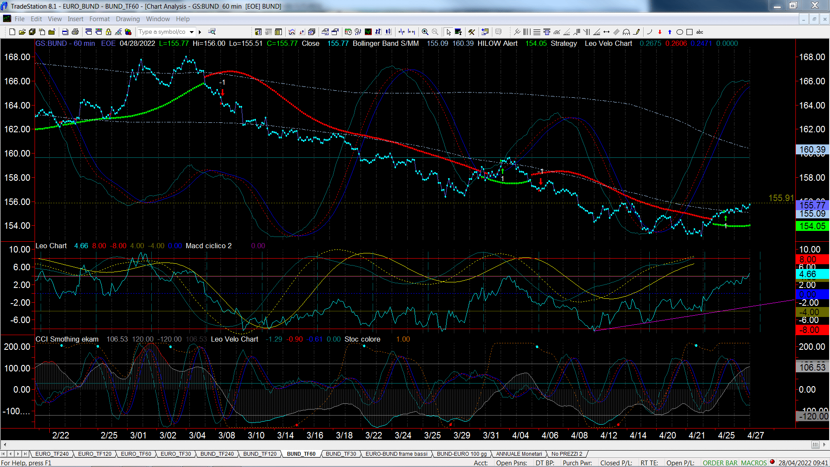Open the File menu
Screen dimensions: 830x467
pos(19,19)
